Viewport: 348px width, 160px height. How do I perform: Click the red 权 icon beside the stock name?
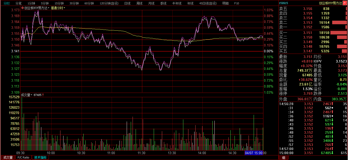(345, 3)
